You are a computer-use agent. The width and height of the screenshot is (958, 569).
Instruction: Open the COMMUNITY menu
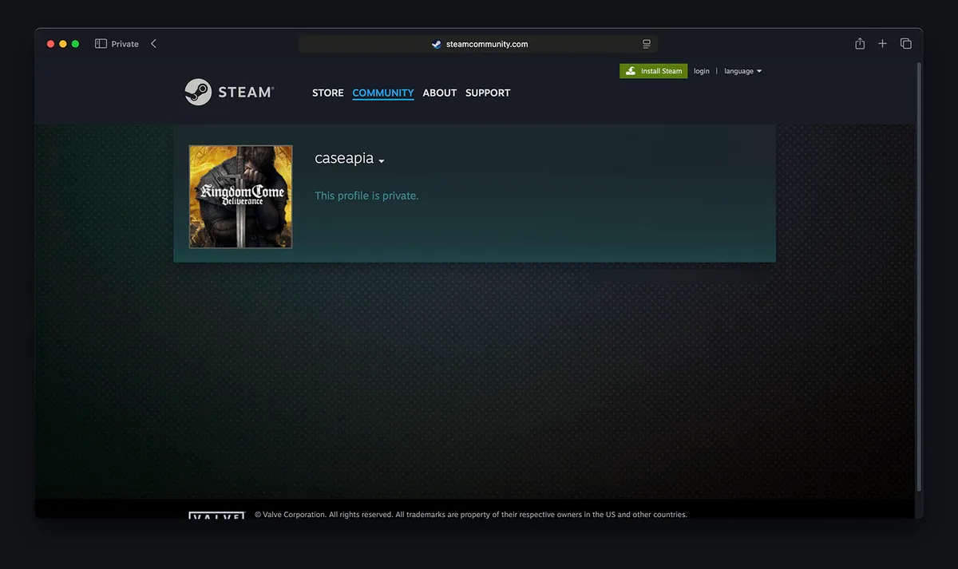click(383, 93)
